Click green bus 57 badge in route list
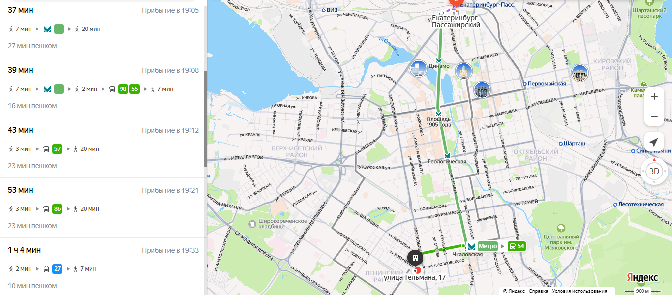Screen dimensions: 672x295 [x=58, y=149]
